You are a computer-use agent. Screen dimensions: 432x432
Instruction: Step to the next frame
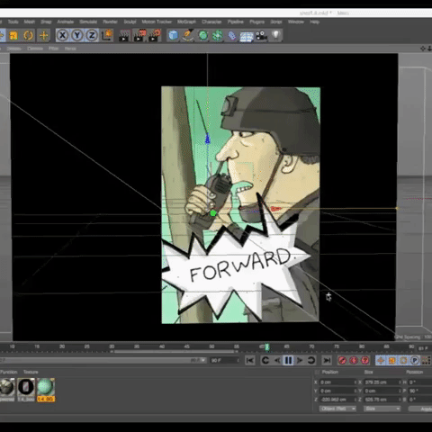300,360
